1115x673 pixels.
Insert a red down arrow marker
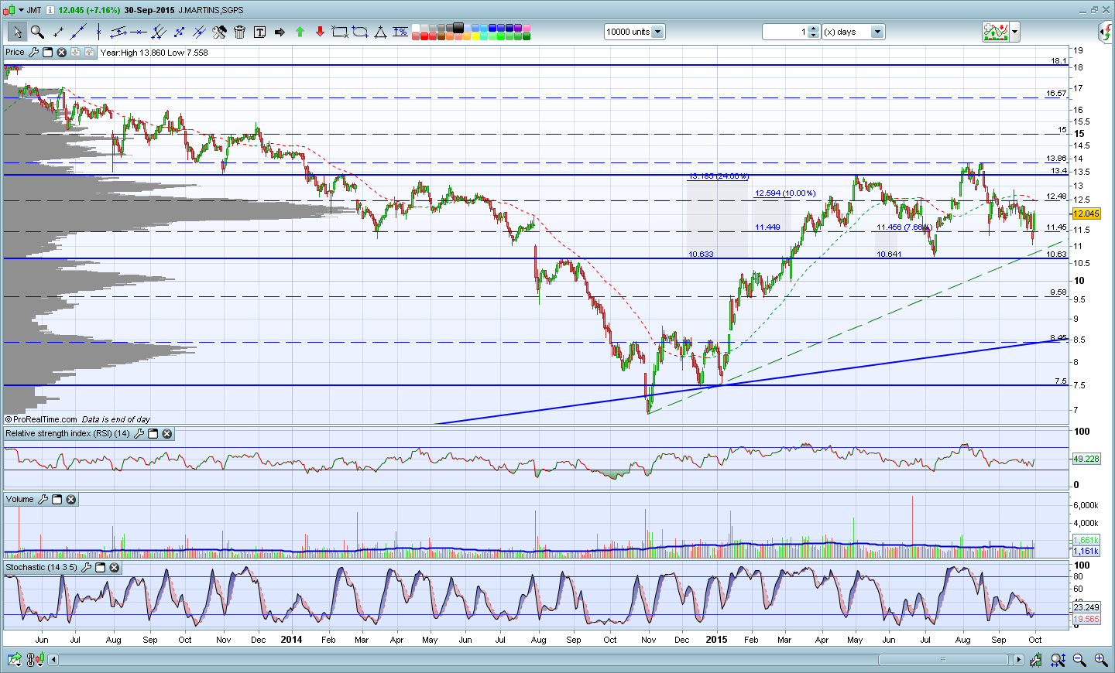[x=320, y=32]
